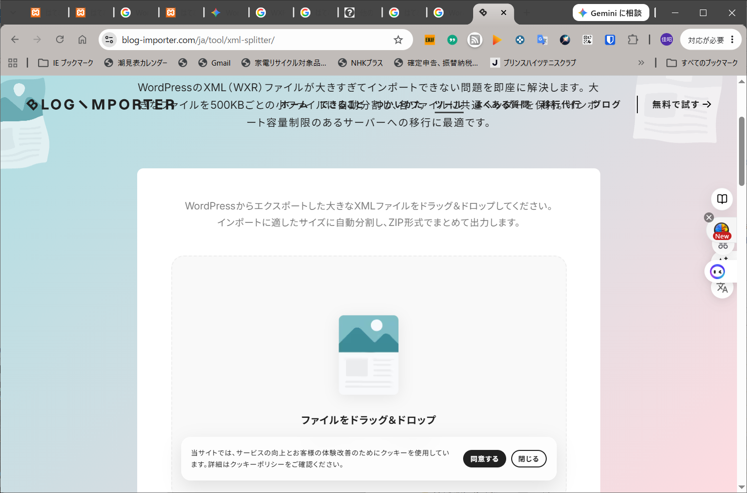Dismiss cookie banner with 閉じる

point(528,459)
